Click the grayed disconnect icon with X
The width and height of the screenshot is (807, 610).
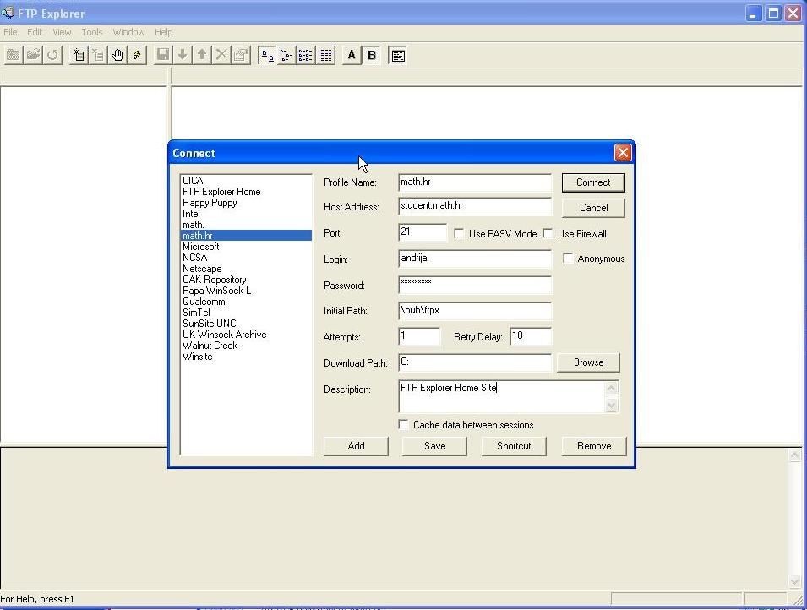coord(98,55)
